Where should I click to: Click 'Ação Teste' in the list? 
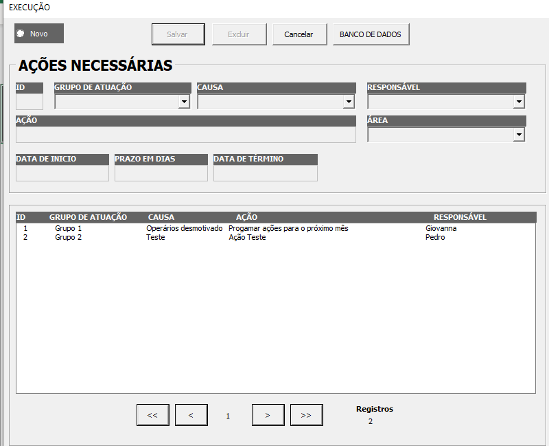247,237
